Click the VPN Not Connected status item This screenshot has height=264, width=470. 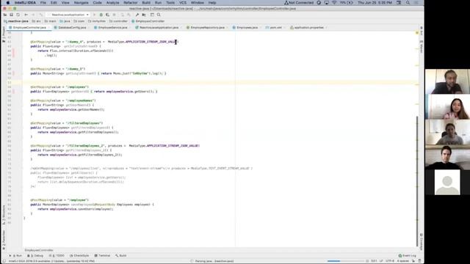click(299, 3)
